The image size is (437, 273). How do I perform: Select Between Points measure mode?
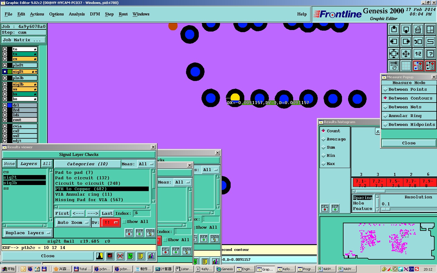click(409, 89)
